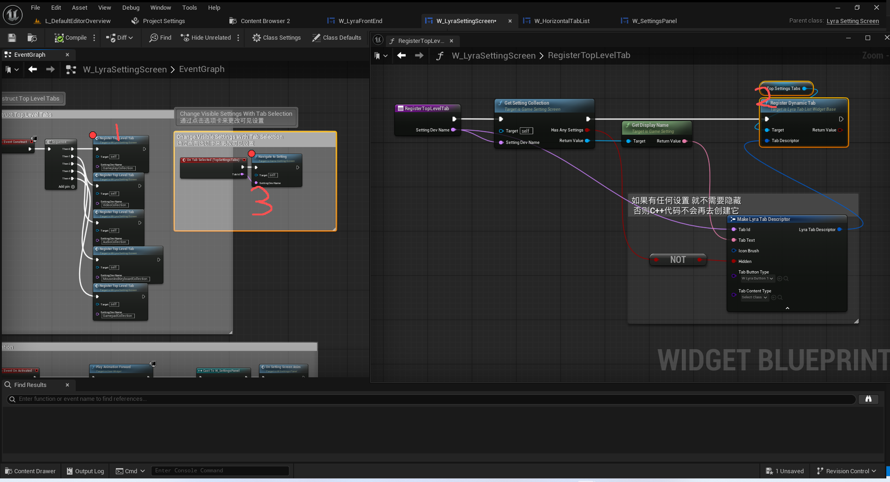Switch to W_SettingsPanel tab
The height and width of the screenshot is (482, 890).
pos(654,21)
